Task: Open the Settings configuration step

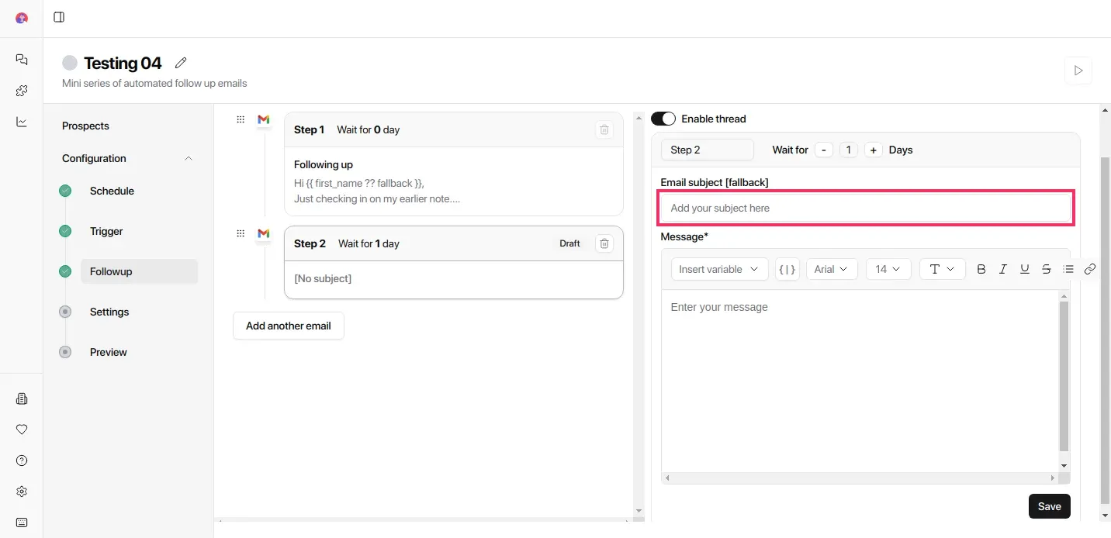Action: pyautogui.click(x=109, y=312)
